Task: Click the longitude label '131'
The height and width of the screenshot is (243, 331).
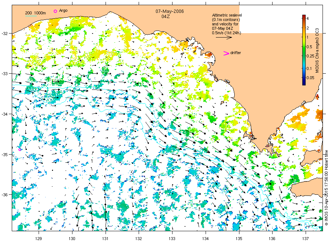Action: click(105, 239)
